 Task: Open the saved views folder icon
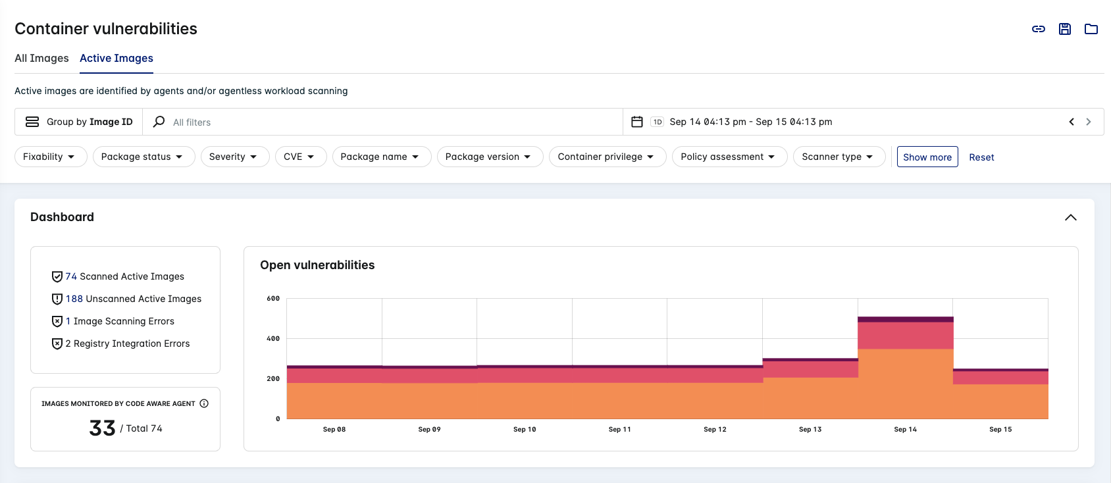point(1091,29)
